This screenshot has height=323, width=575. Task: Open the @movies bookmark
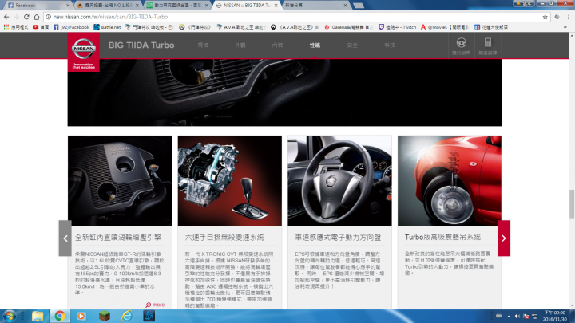(x=444, y=27)
